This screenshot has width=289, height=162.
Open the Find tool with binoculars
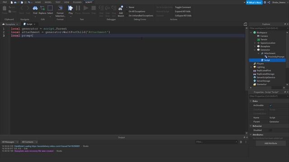click(x=35, y=8)
